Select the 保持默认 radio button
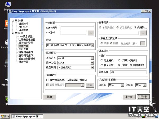 click(x=135, y=28)
